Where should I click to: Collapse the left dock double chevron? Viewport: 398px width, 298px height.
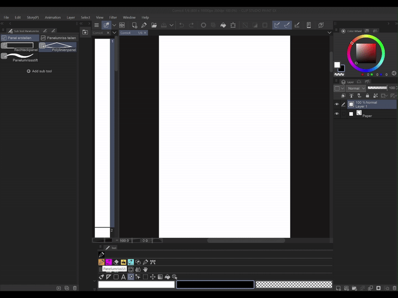click(x=2, y=23)
